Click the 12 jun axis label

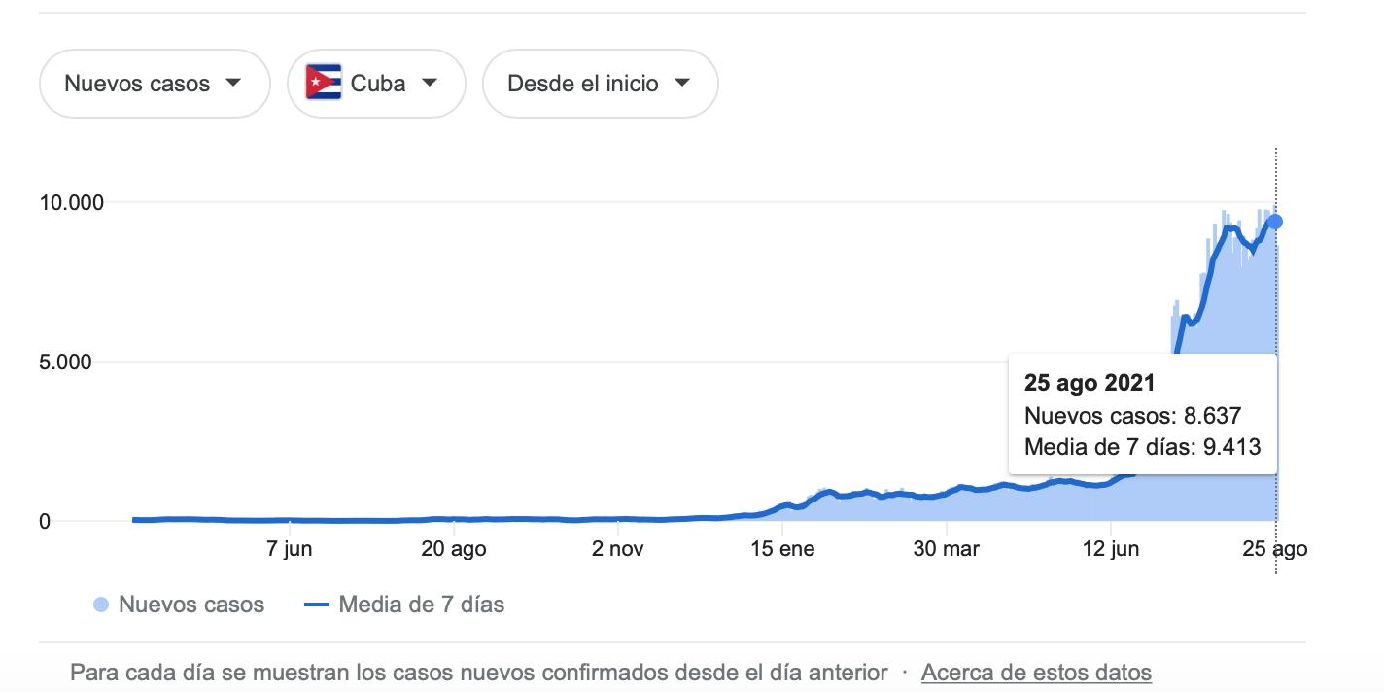[x=1111, y=549]
